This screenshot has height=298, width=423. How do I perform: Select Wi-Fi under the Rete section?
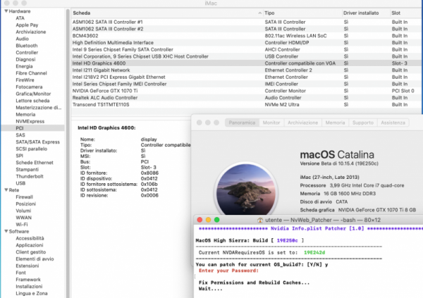tap(23, 223)
